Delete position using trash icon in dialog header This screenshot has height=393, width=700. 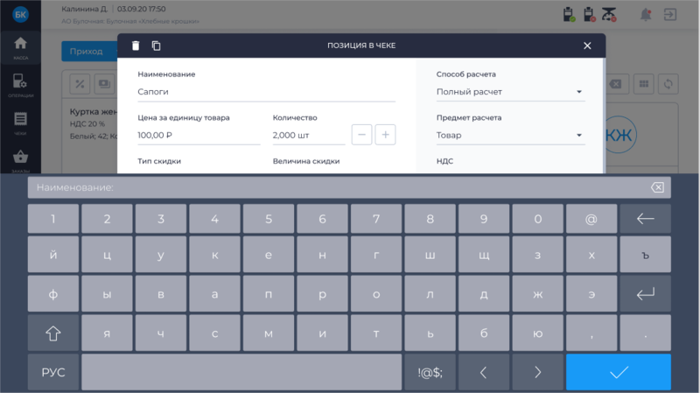point(136,46)
